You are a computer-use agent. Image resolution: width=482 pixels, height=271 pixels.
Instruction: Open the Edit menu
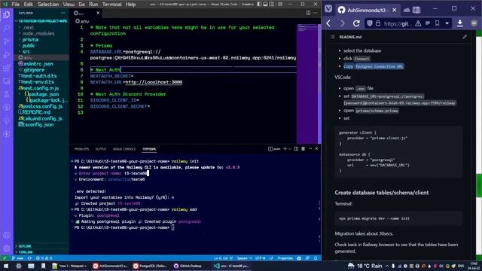pyautogui.click(x=29, y=5)
